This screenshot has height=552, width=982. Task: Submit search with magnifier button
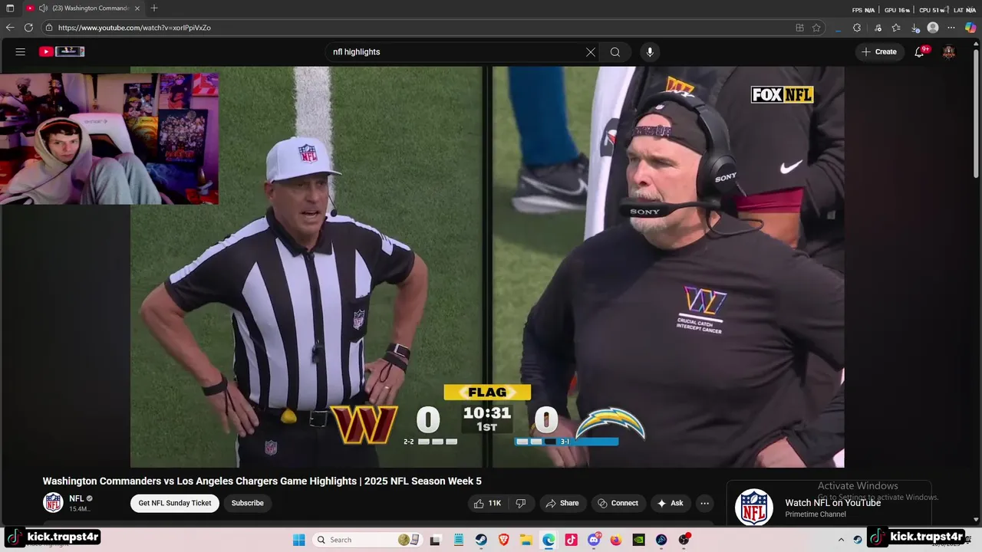click(x=615, y=52)
